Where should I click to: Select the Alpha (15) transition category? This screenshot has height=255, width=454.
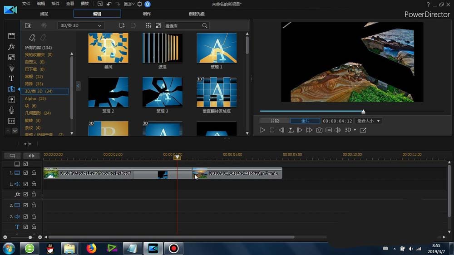[x=35, y=98]
